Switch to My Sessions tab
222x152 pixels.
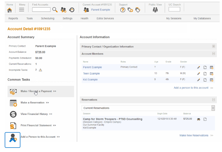(174, 18)
